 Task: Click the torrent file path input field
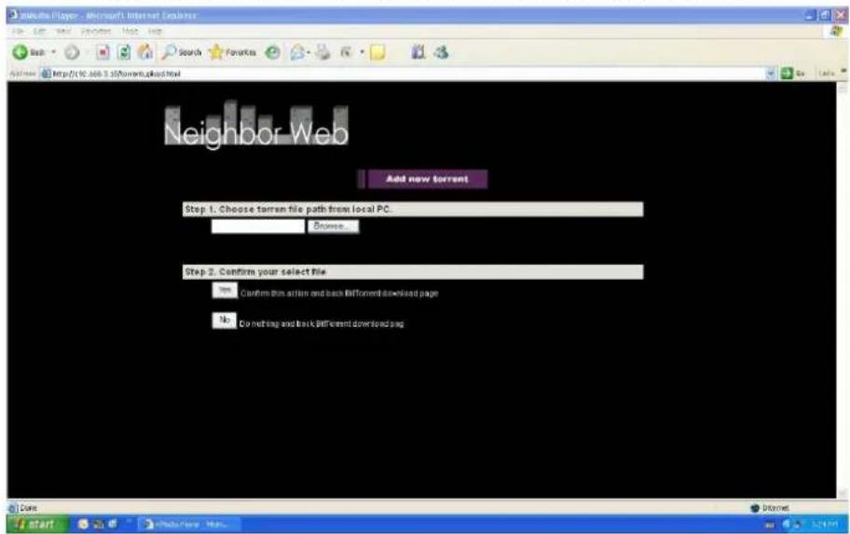(258, 226)
